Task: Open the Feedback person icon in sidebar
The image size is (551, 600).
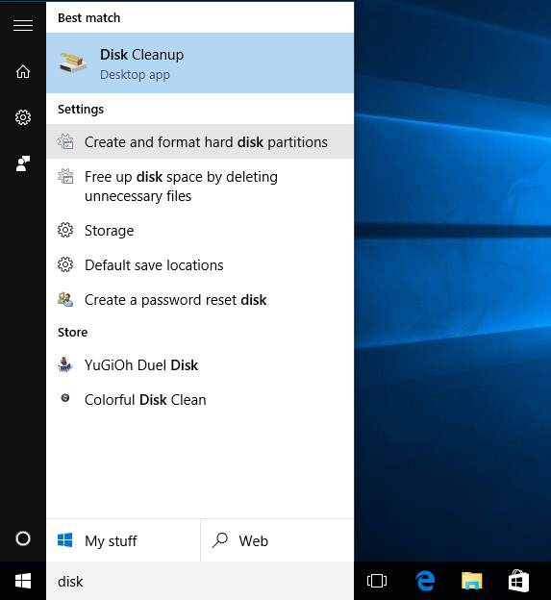Action: [23, 163]
